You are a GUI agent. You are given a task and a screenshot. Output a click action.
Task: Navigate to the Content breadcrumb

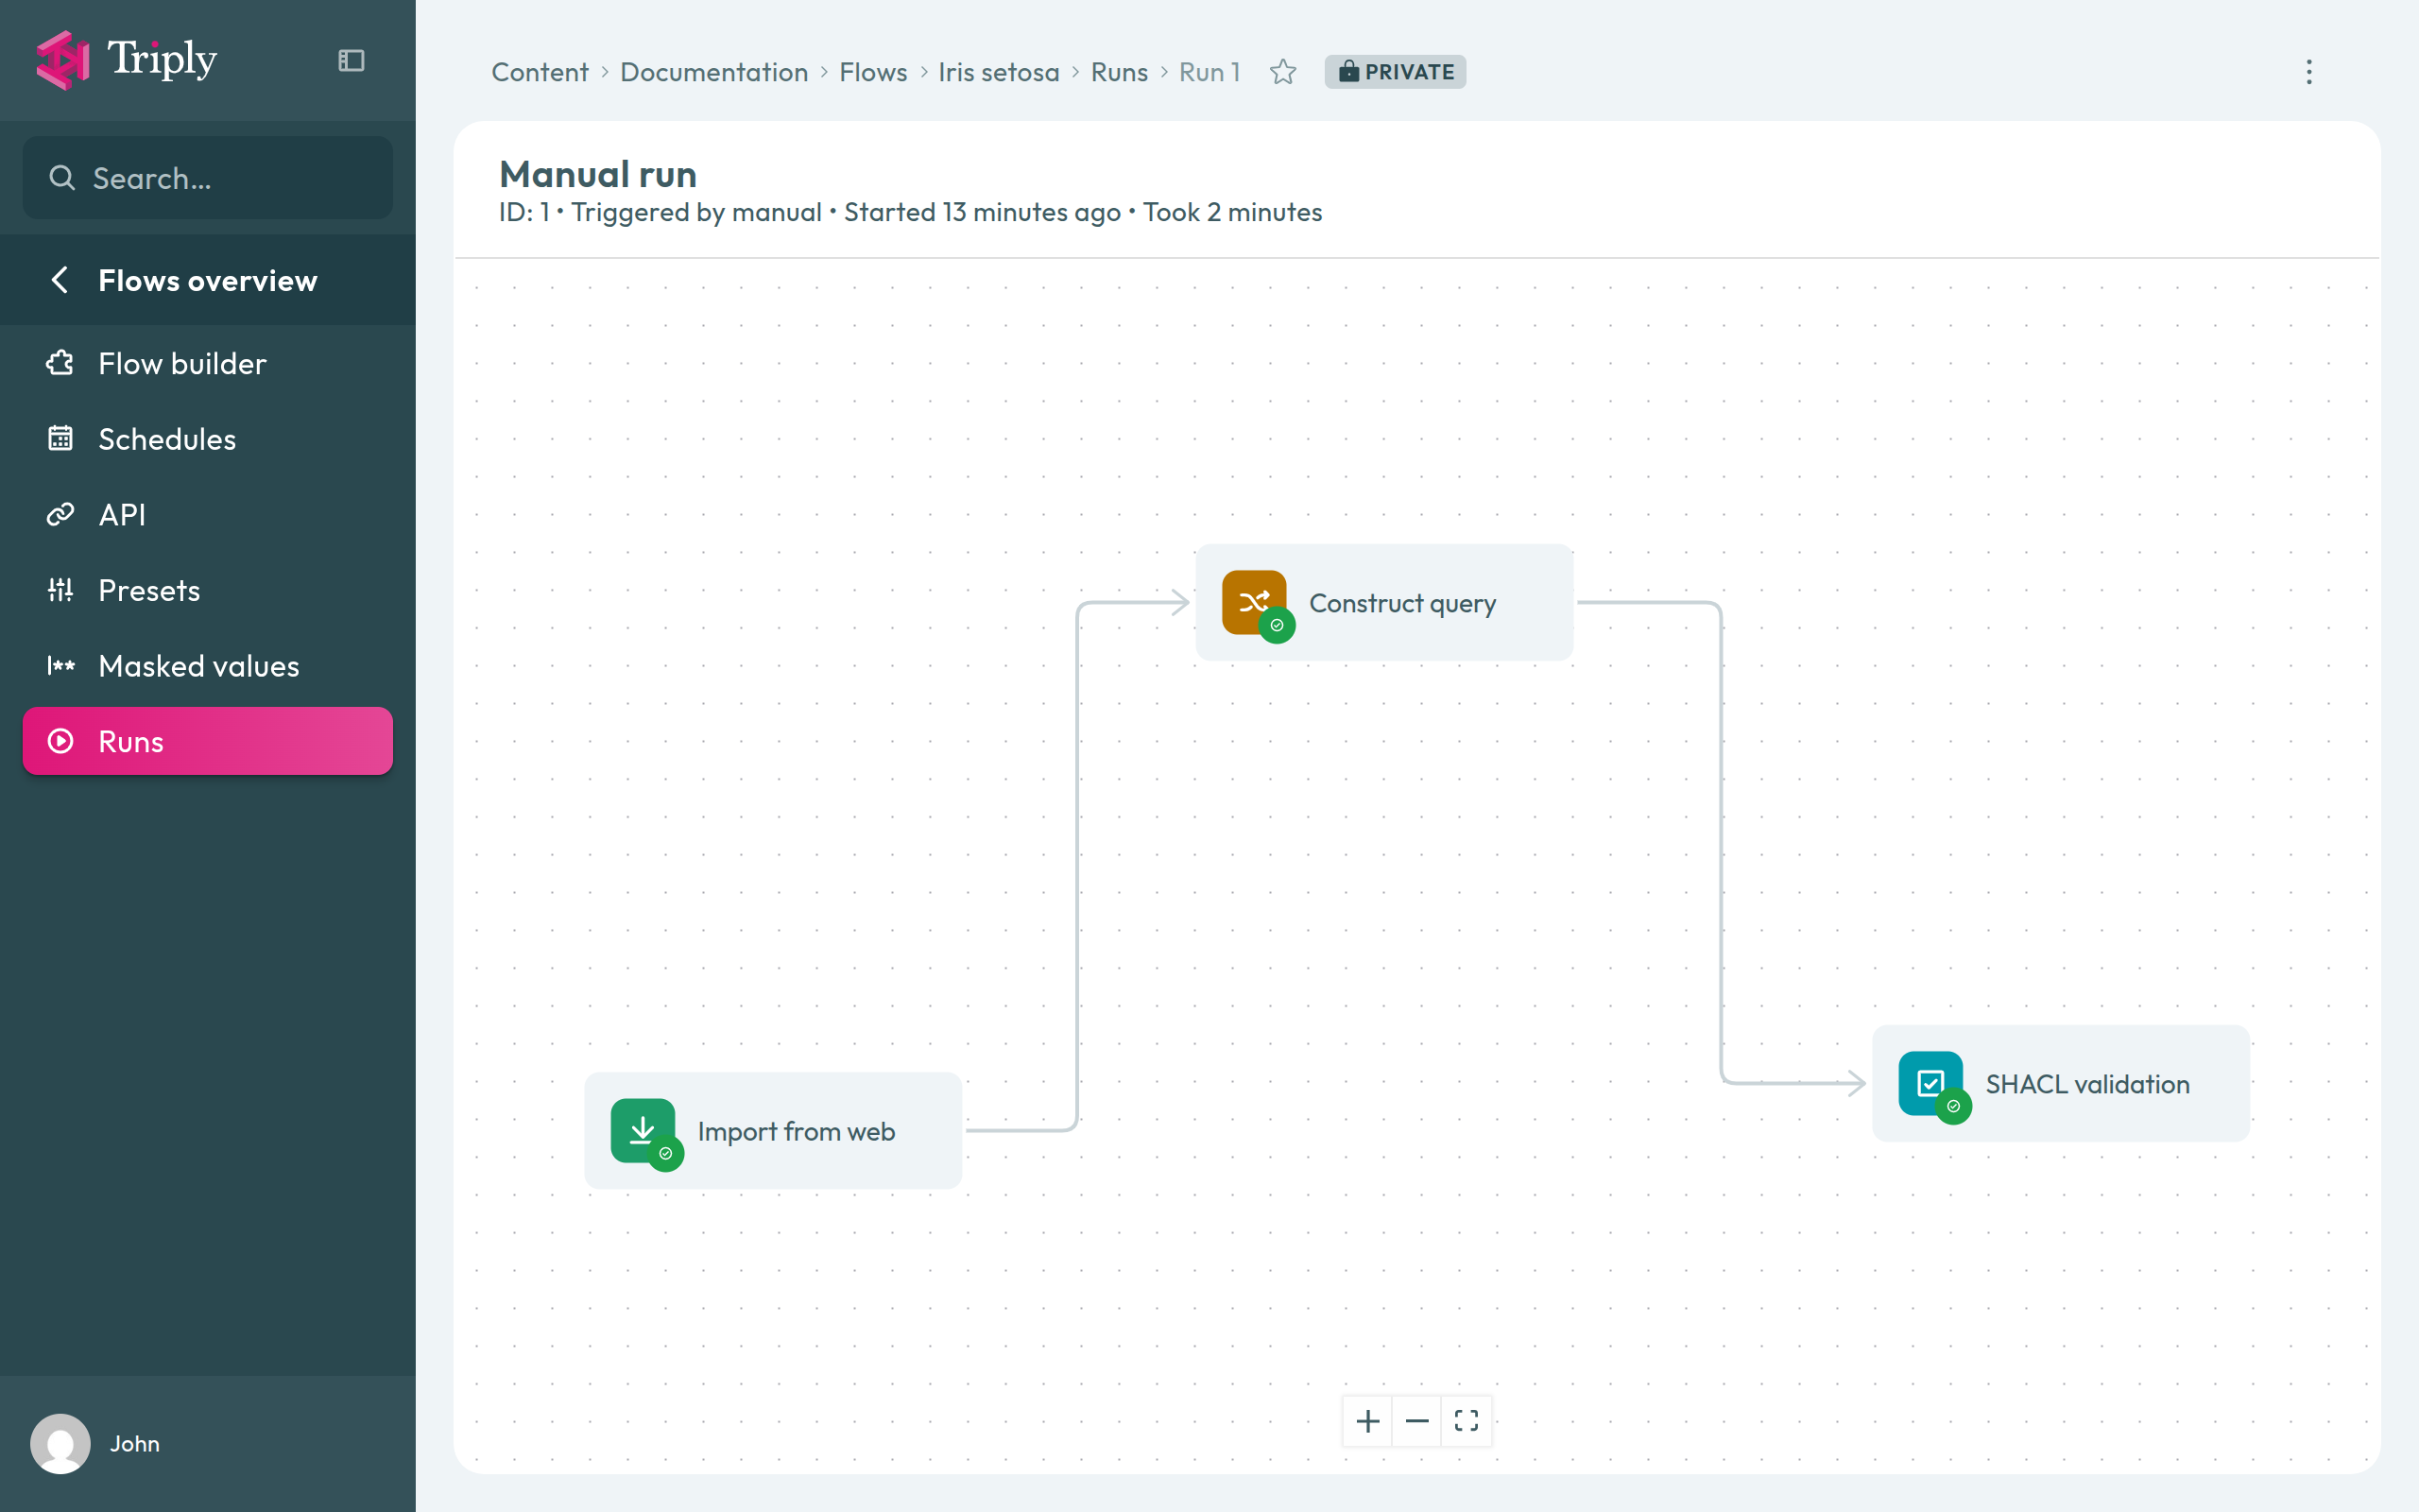tap(540, 72)
